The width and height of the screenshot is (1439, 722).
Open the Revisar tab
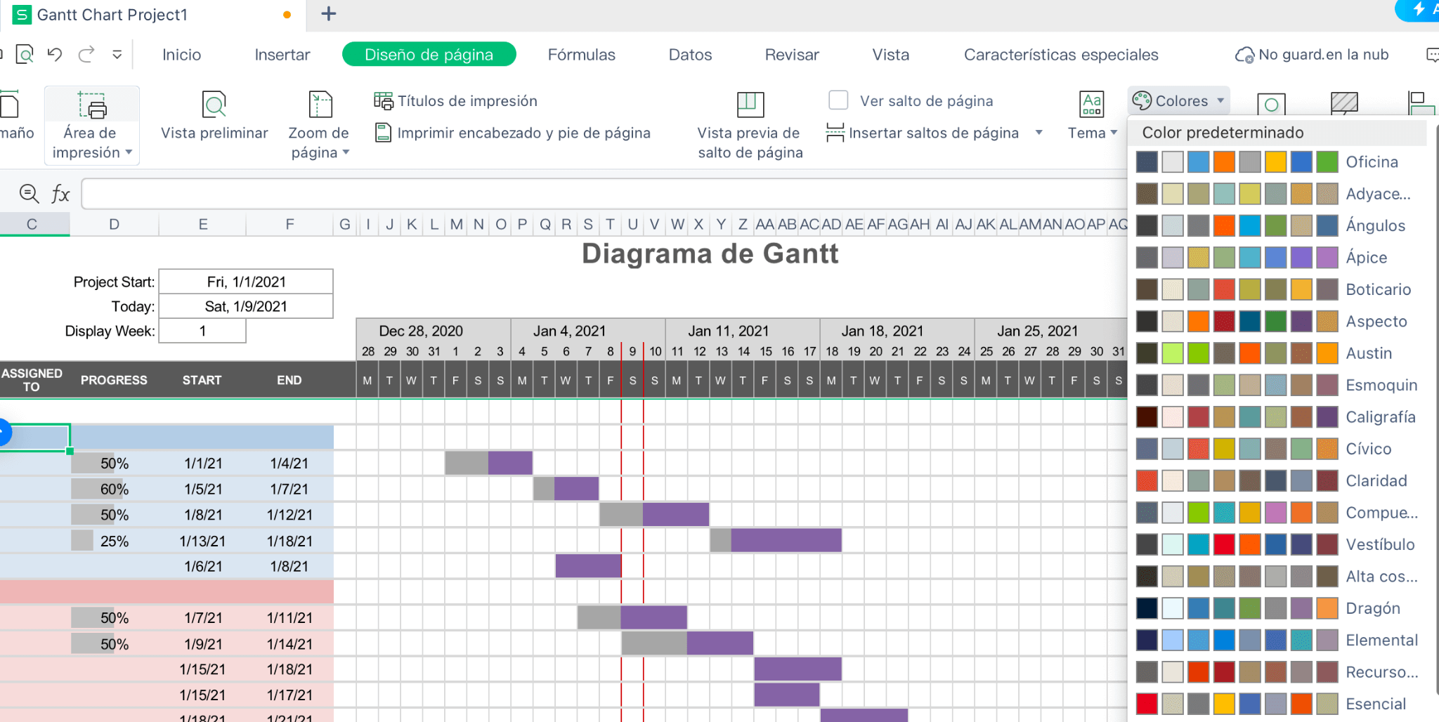pyautogui.click(x=791, y=54)
